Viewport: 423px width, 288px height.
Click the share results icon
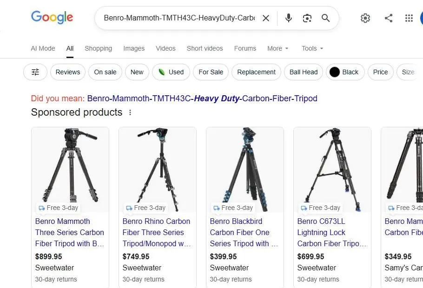pos(389,18)
